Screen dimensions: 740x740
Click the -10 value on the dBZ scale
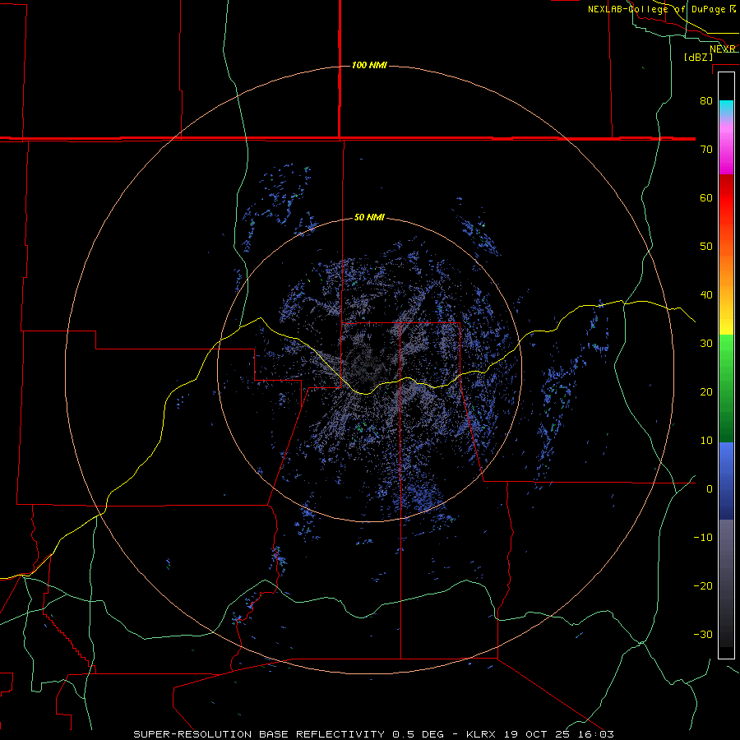point(703,538)
